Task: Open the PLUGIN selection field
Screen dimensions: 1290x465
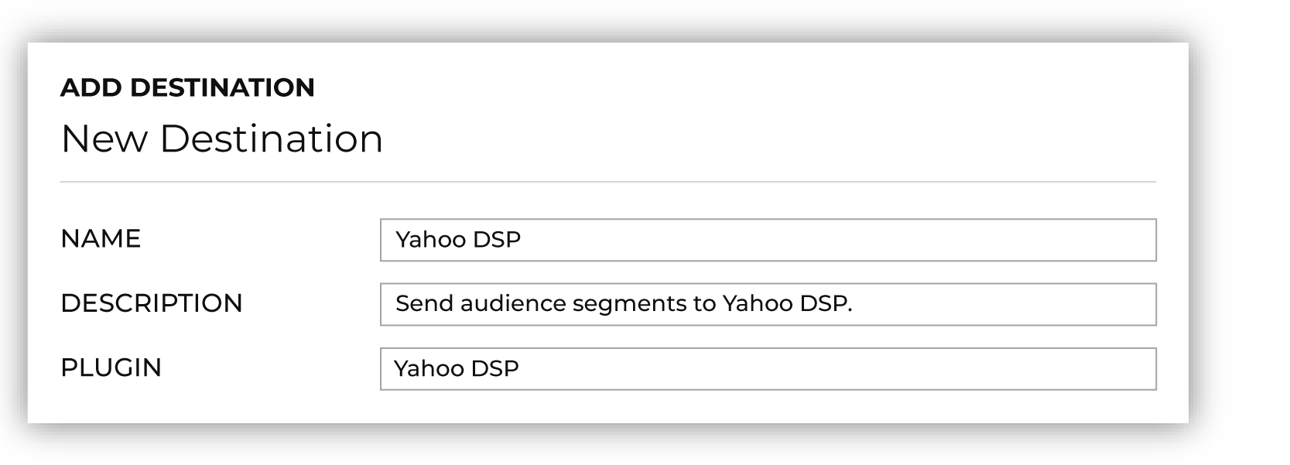Action: click(x=768, y=369)
